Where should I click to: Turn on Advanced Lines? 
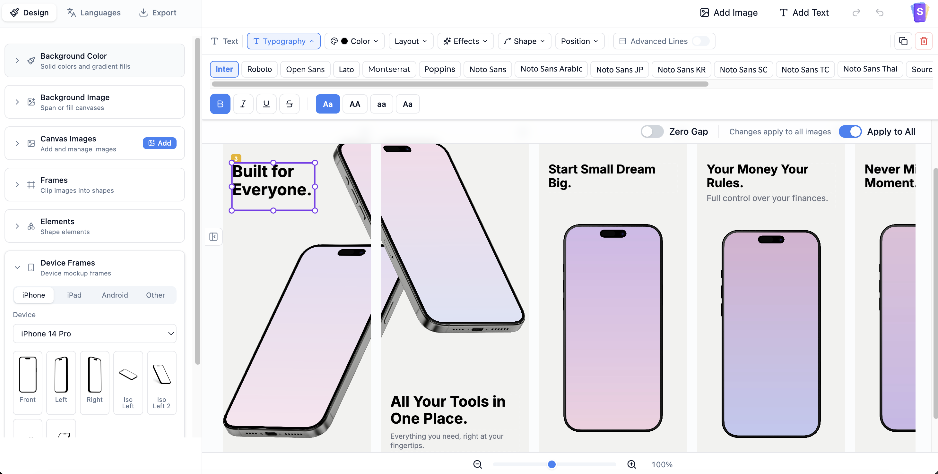701,41
